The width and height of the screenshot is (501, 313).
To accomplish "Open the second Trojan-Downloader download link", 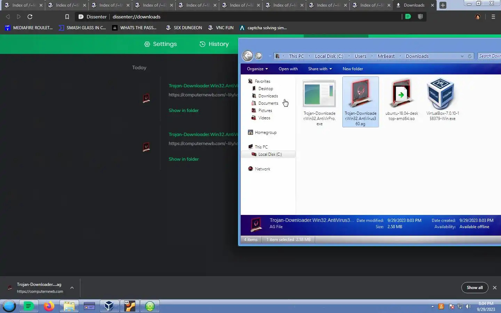I will tap(203, 135).
